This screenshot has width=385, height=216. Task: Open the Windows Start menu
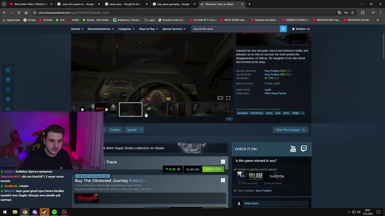coord(5,212)
